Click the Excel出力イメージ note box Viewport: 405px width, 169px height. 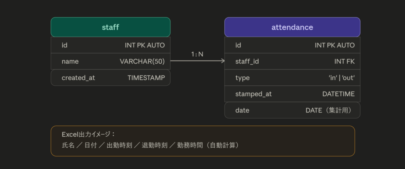click(203, 141)
